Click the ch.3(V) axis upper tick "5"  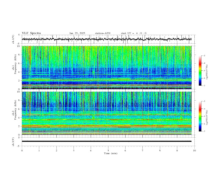(x=19, y=137)
